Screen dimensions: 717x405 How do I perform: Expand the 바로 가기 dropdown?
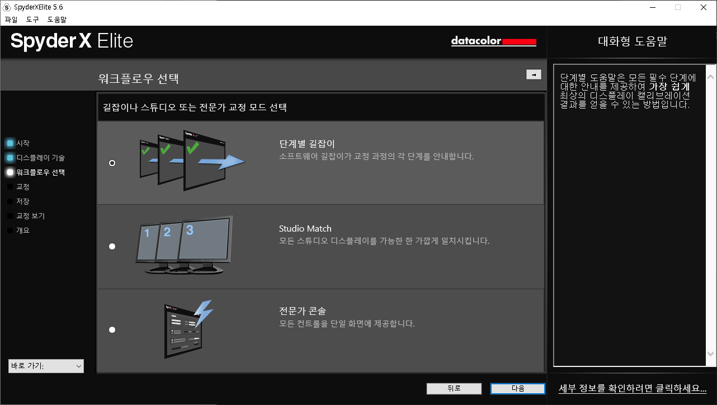click(46, 366)
